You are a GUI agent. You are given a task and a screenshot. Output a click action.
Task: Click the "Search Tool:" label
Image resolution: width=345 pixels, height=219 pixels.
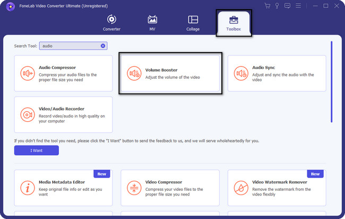(x=26, y=46)
